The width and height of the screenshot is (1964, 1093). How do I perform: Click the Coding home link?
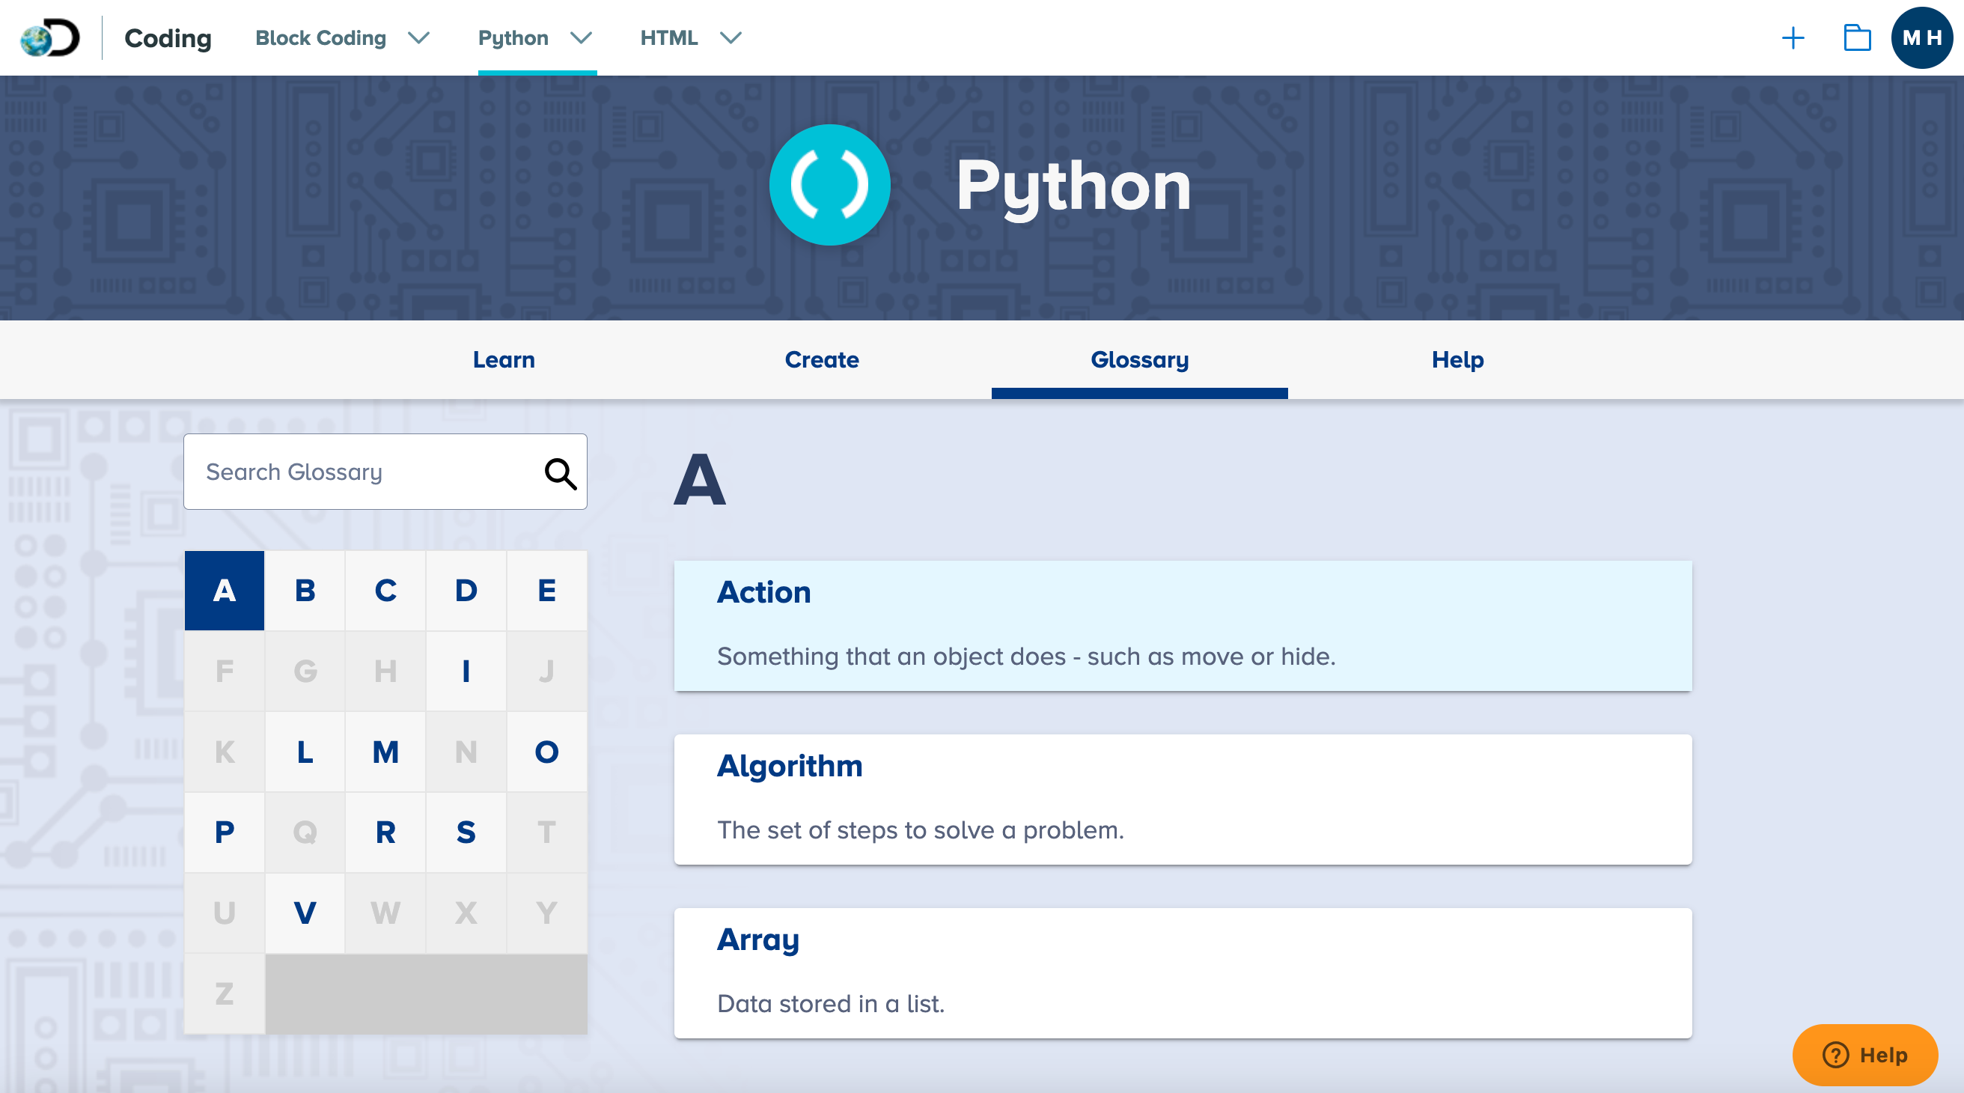point(168,37)
